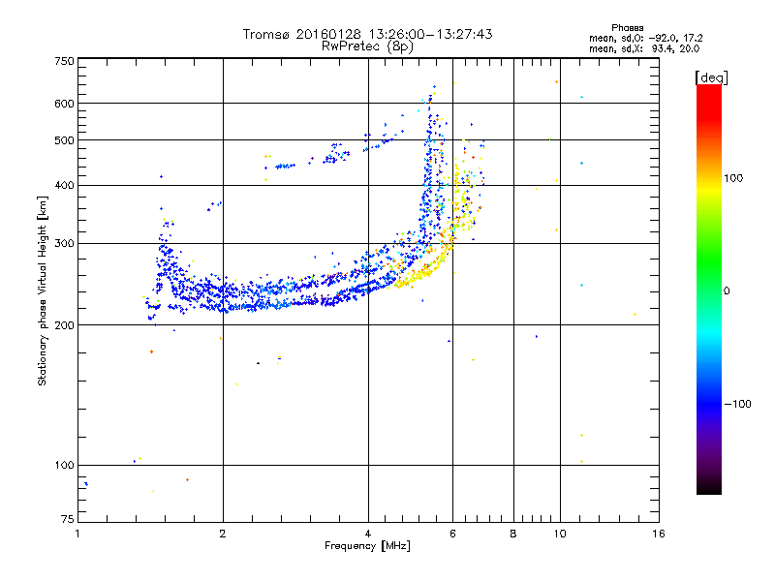Image resolution: width=775 pixels, height=581 pixels.
Task: Click the x-axis tick label "4"
Action: [x=368, y=534]
